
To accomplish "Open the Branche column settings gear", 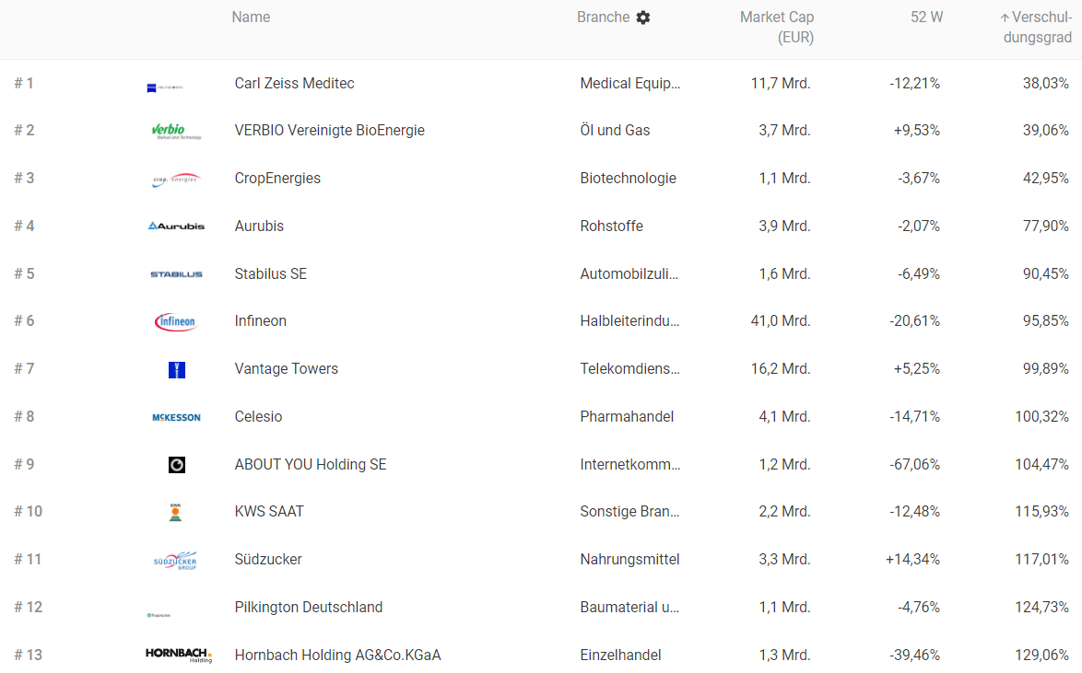I will tap(643, 17).
